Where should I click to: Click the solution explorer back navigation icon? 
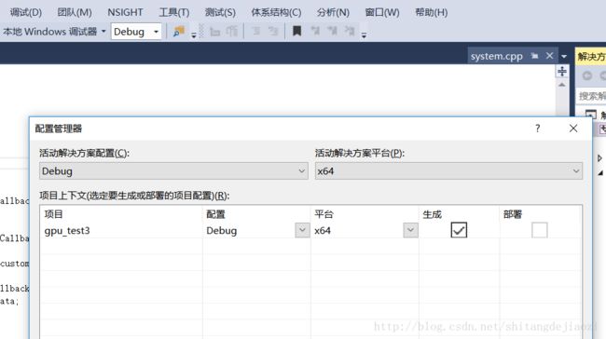click(587, 76)
